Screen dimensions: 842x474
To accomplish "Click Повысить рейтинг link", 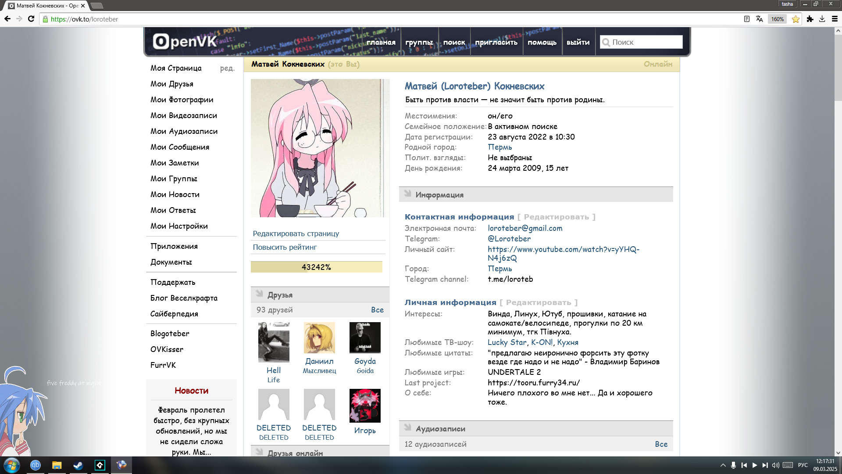I will pyautogui.click(x=285, y=247).
